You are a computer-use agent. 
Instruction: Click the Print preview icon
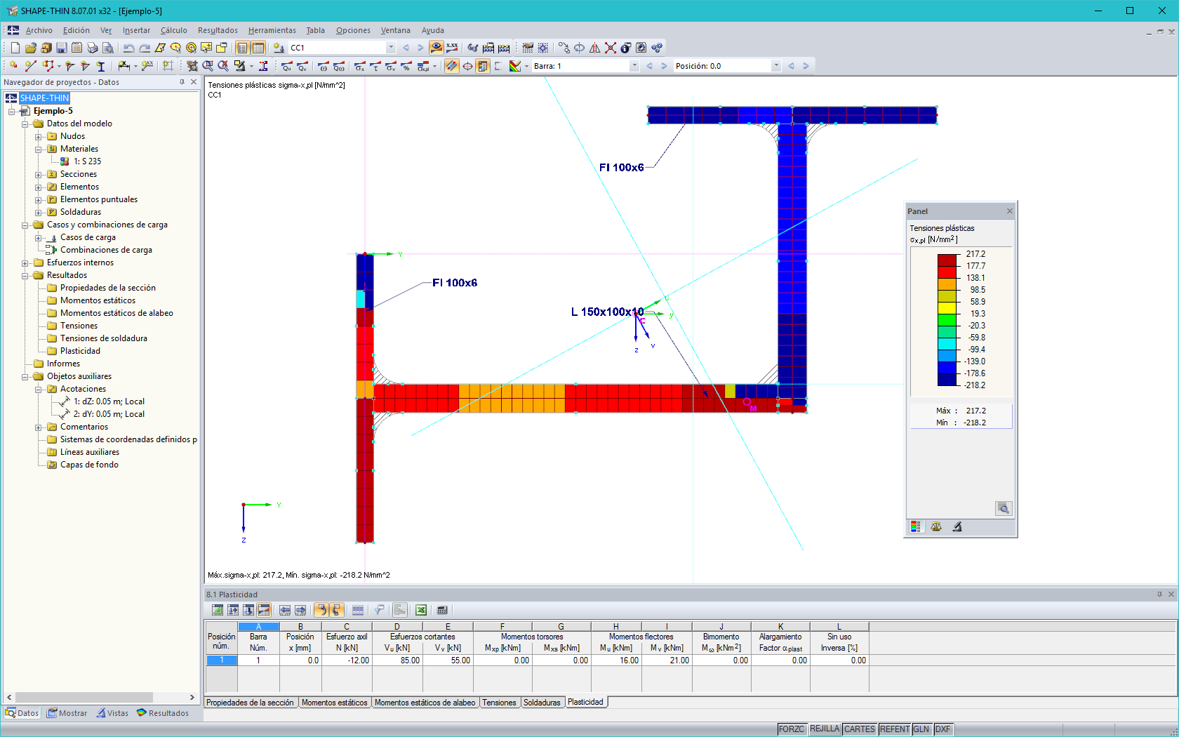[108, 48]
